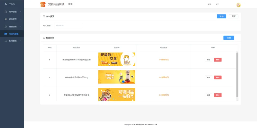Viewport: 257px width, 128px height.
Task: Expand the 订单管理 submenu arrow
Action: pos(20,19)
